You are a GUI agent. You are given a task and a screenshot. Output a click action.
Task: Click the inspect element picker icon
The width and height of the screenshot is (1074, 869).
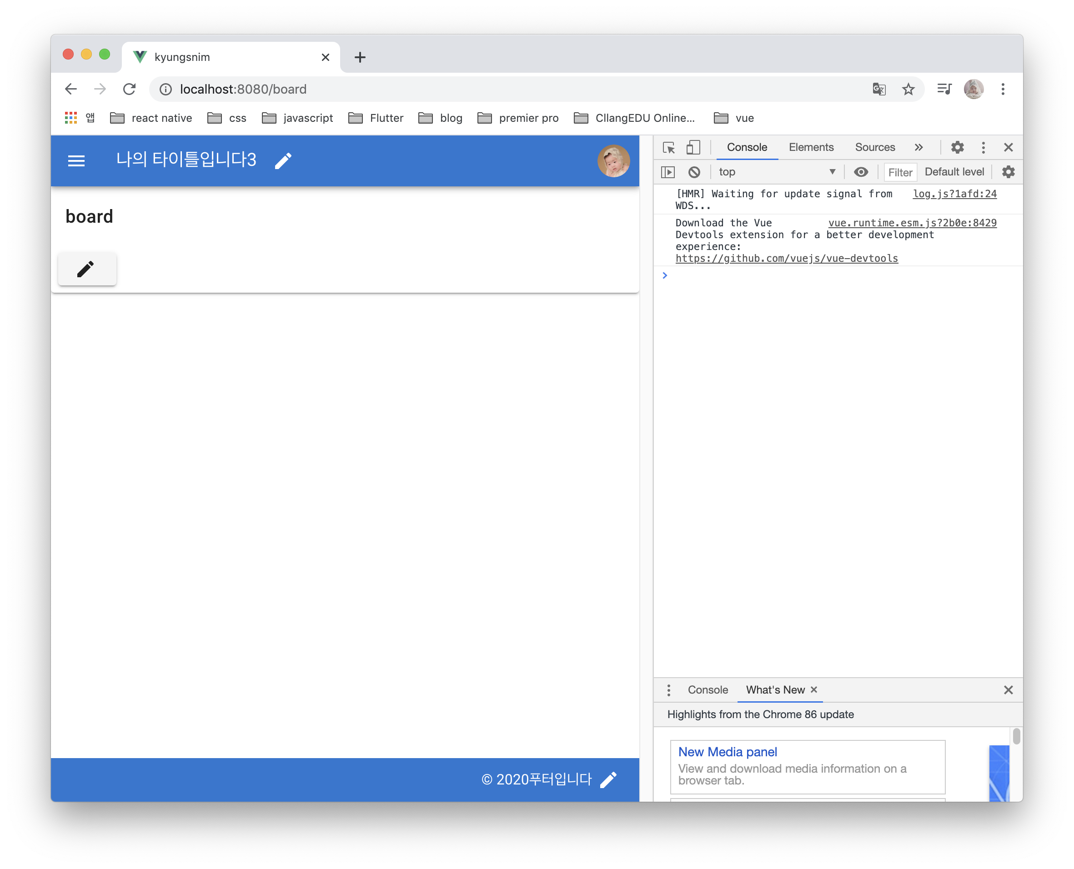(x=668, y=148)
